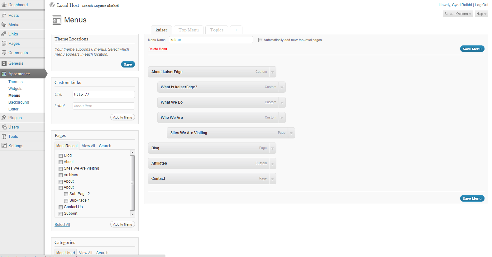This screenshot has width=492, height=257.
Task: Click the Users sidebar icon
Action: pos(4,127)
